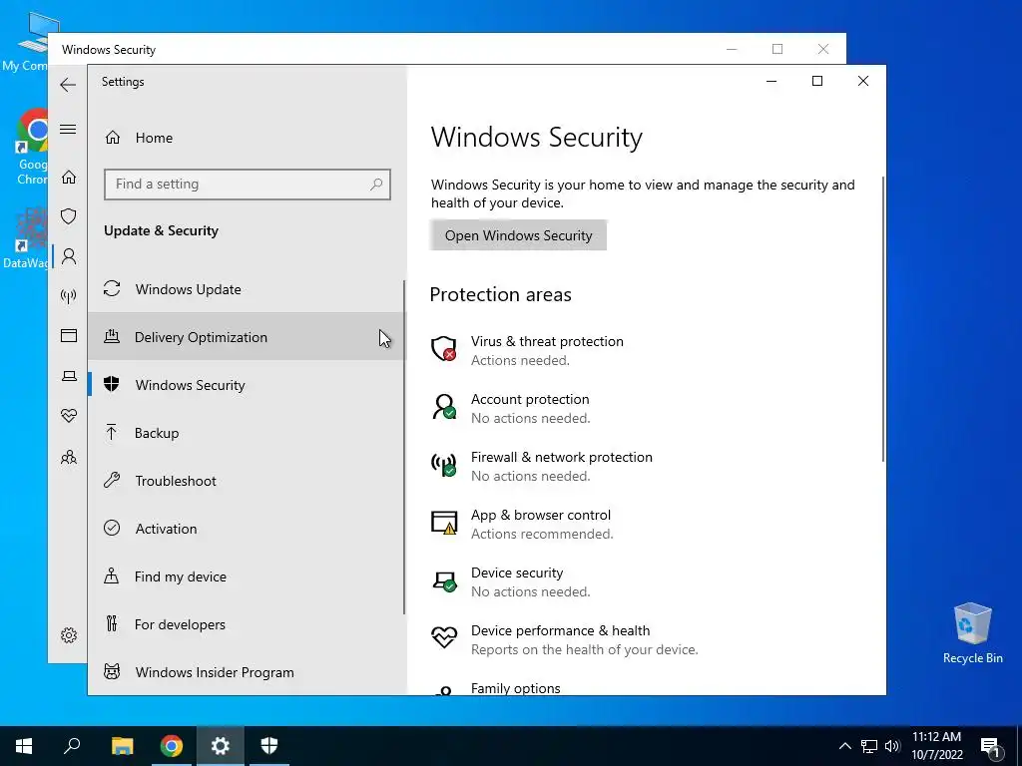This screenshot has height=766, width=1022.
Task: Close the Settings window
Action: 863,82
